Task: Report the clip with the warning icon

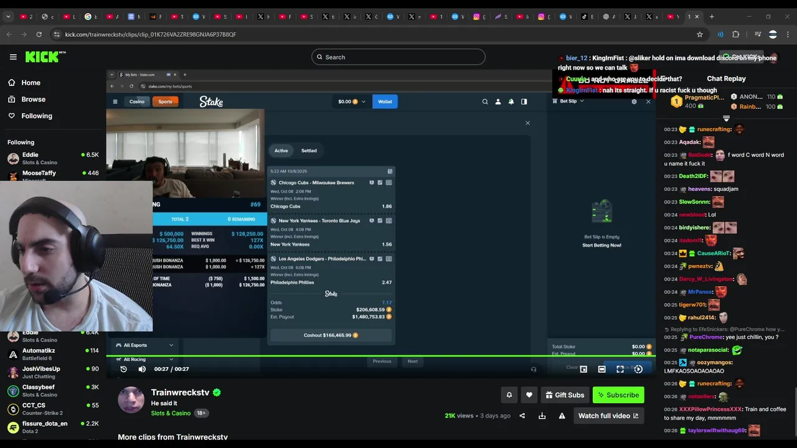Action: pyautogui.click(x=562, y=416)
